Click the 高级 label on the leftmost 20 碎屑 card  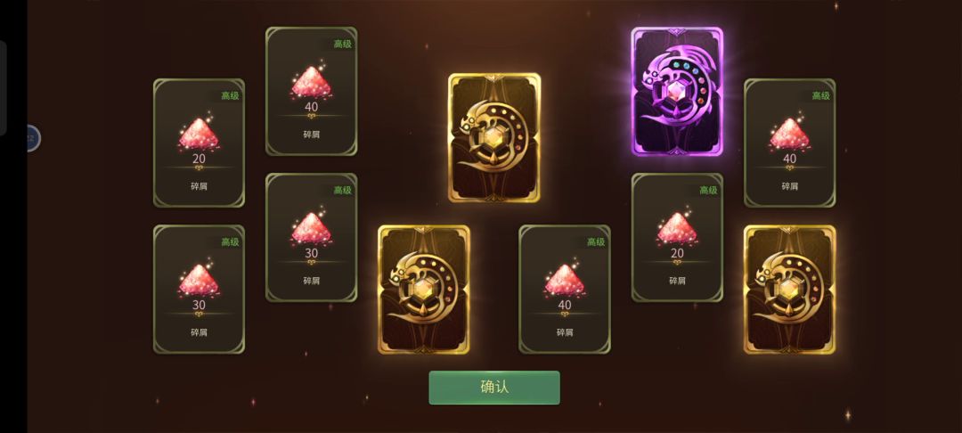tap(230, 95)
